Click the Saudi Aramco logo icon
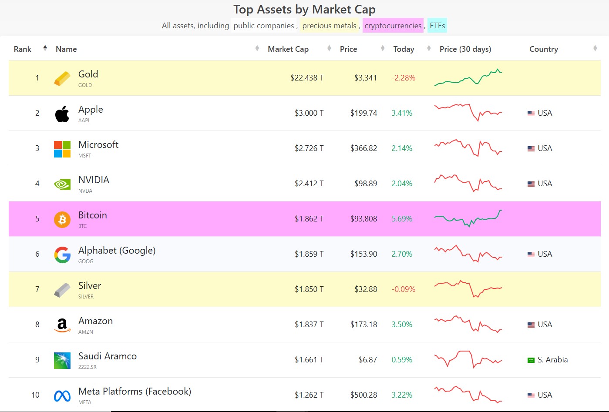Viewport: 609px width, 412px height. [62, 360]
